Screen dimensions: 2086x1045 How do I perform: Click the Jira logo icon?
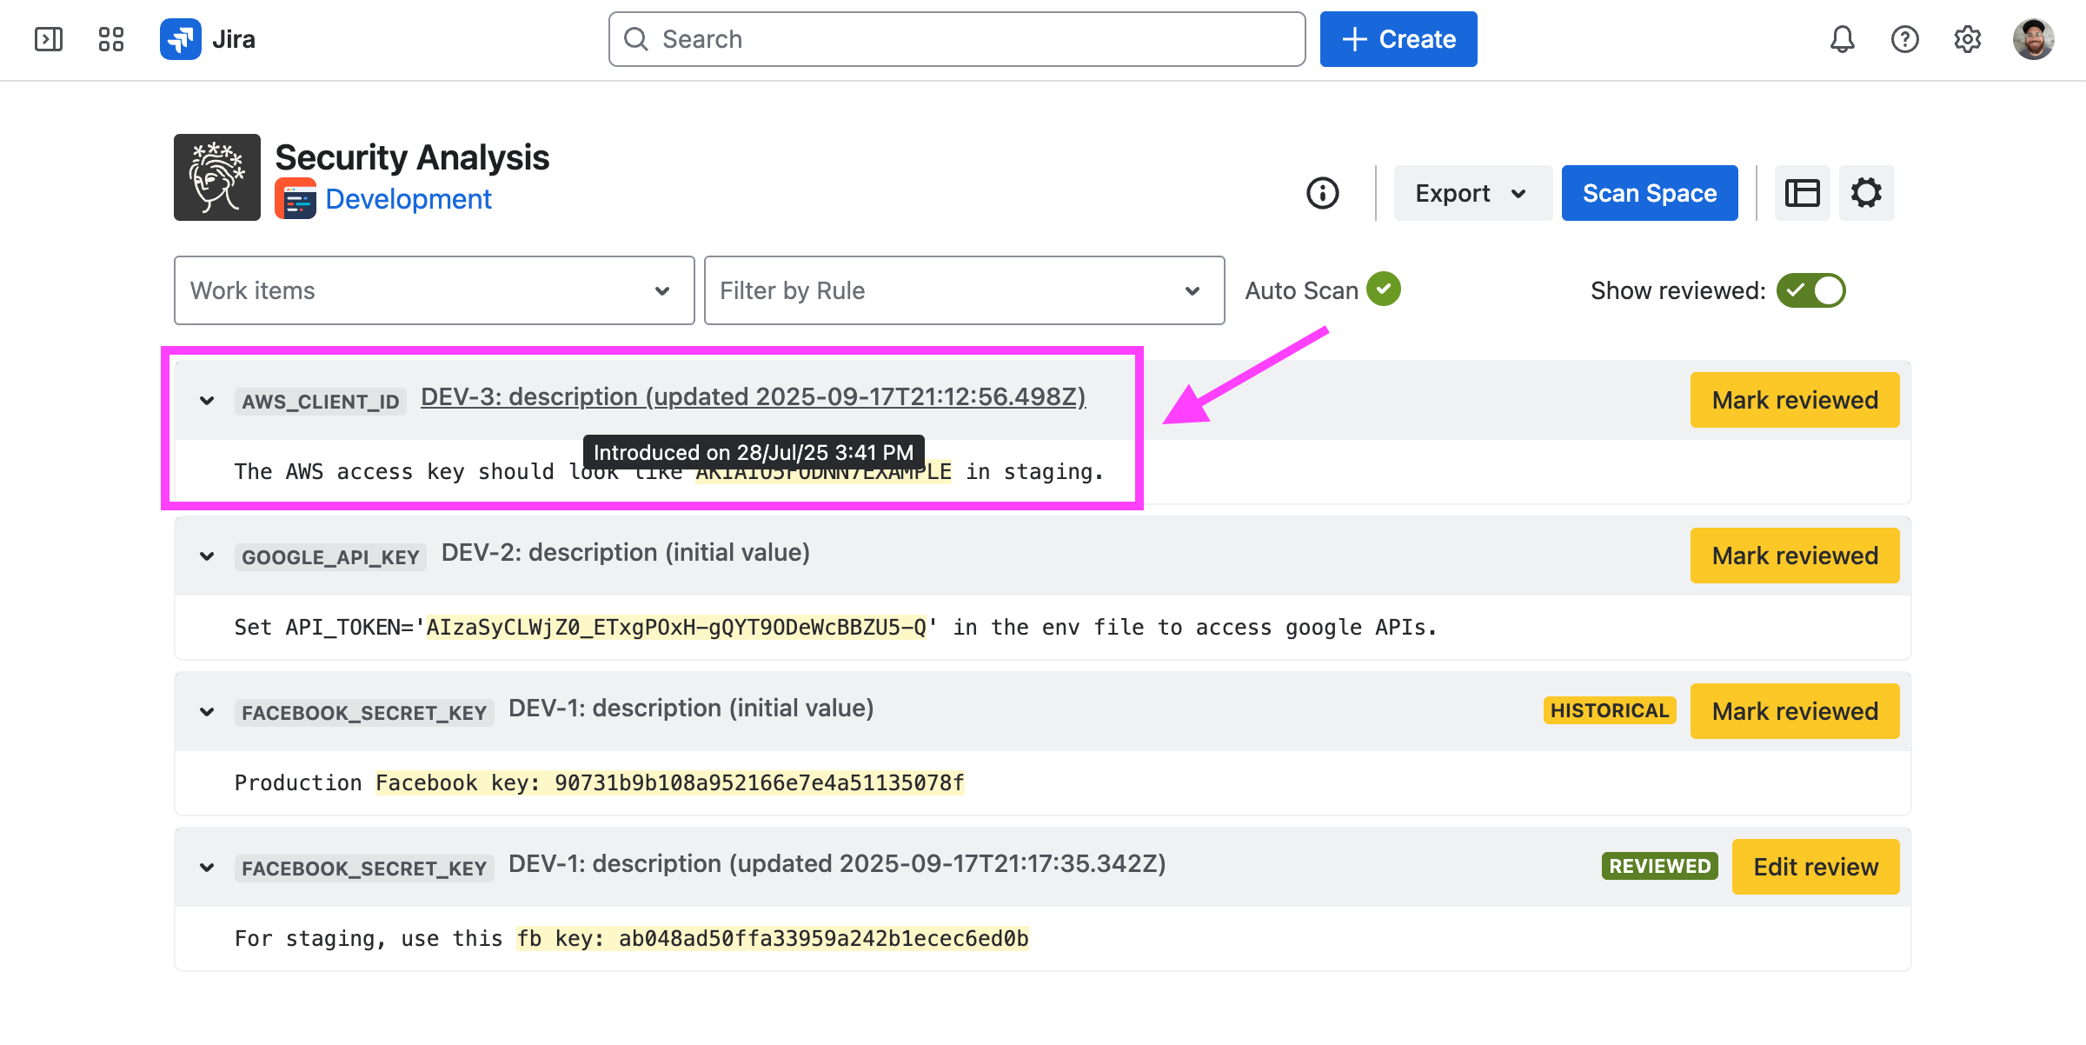(x=181, y=39)
